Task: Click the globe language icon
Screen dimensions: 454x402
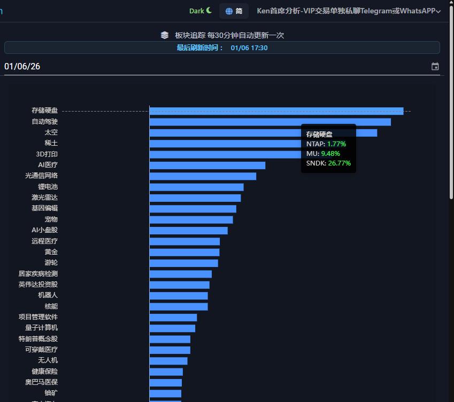Action: (x=229, y=11)
